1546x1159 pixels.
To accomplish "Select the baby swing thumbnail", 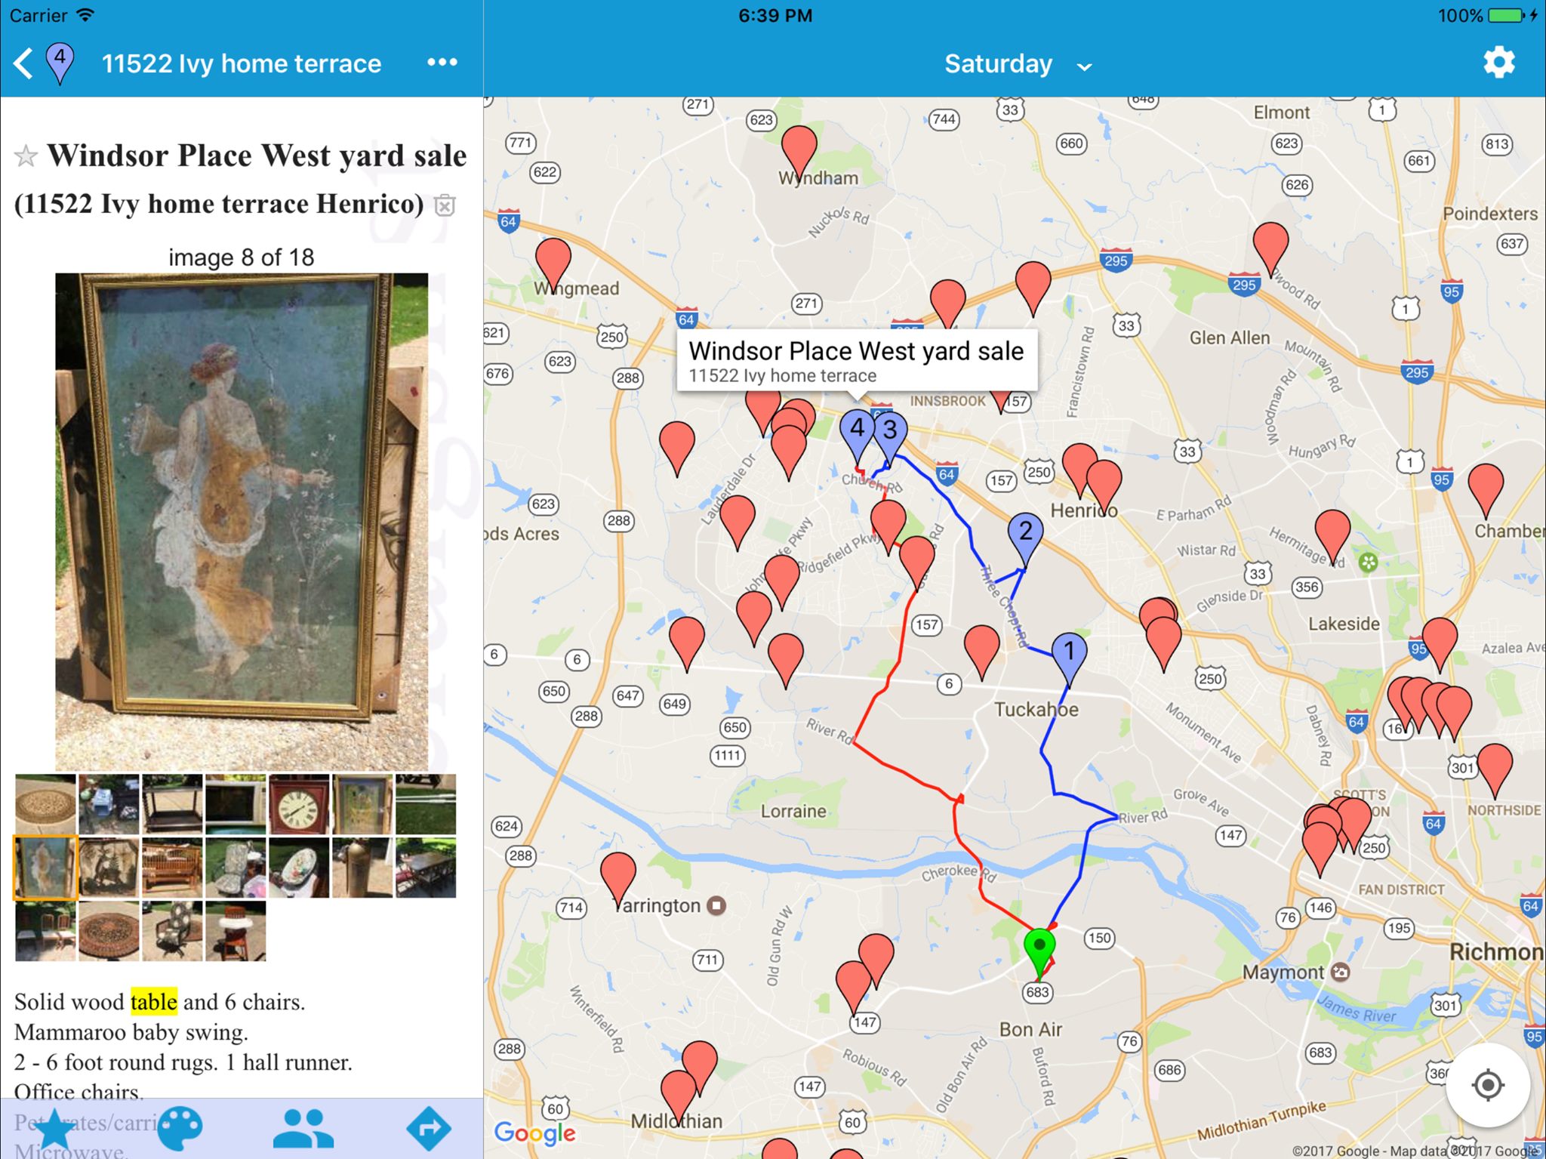I will [299, 868].
